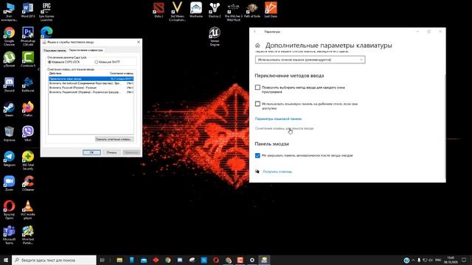The height and width of the screenshot is (265, 472).
Task: Open the Word 2013 desktop shortcut
Action: (28, 10)
